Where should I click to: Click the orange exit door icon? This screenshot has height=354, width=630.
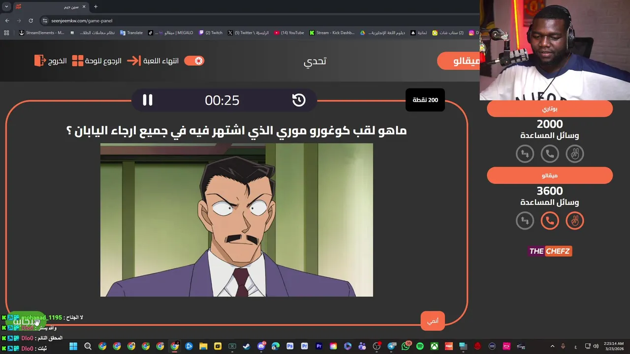(40, 61)
